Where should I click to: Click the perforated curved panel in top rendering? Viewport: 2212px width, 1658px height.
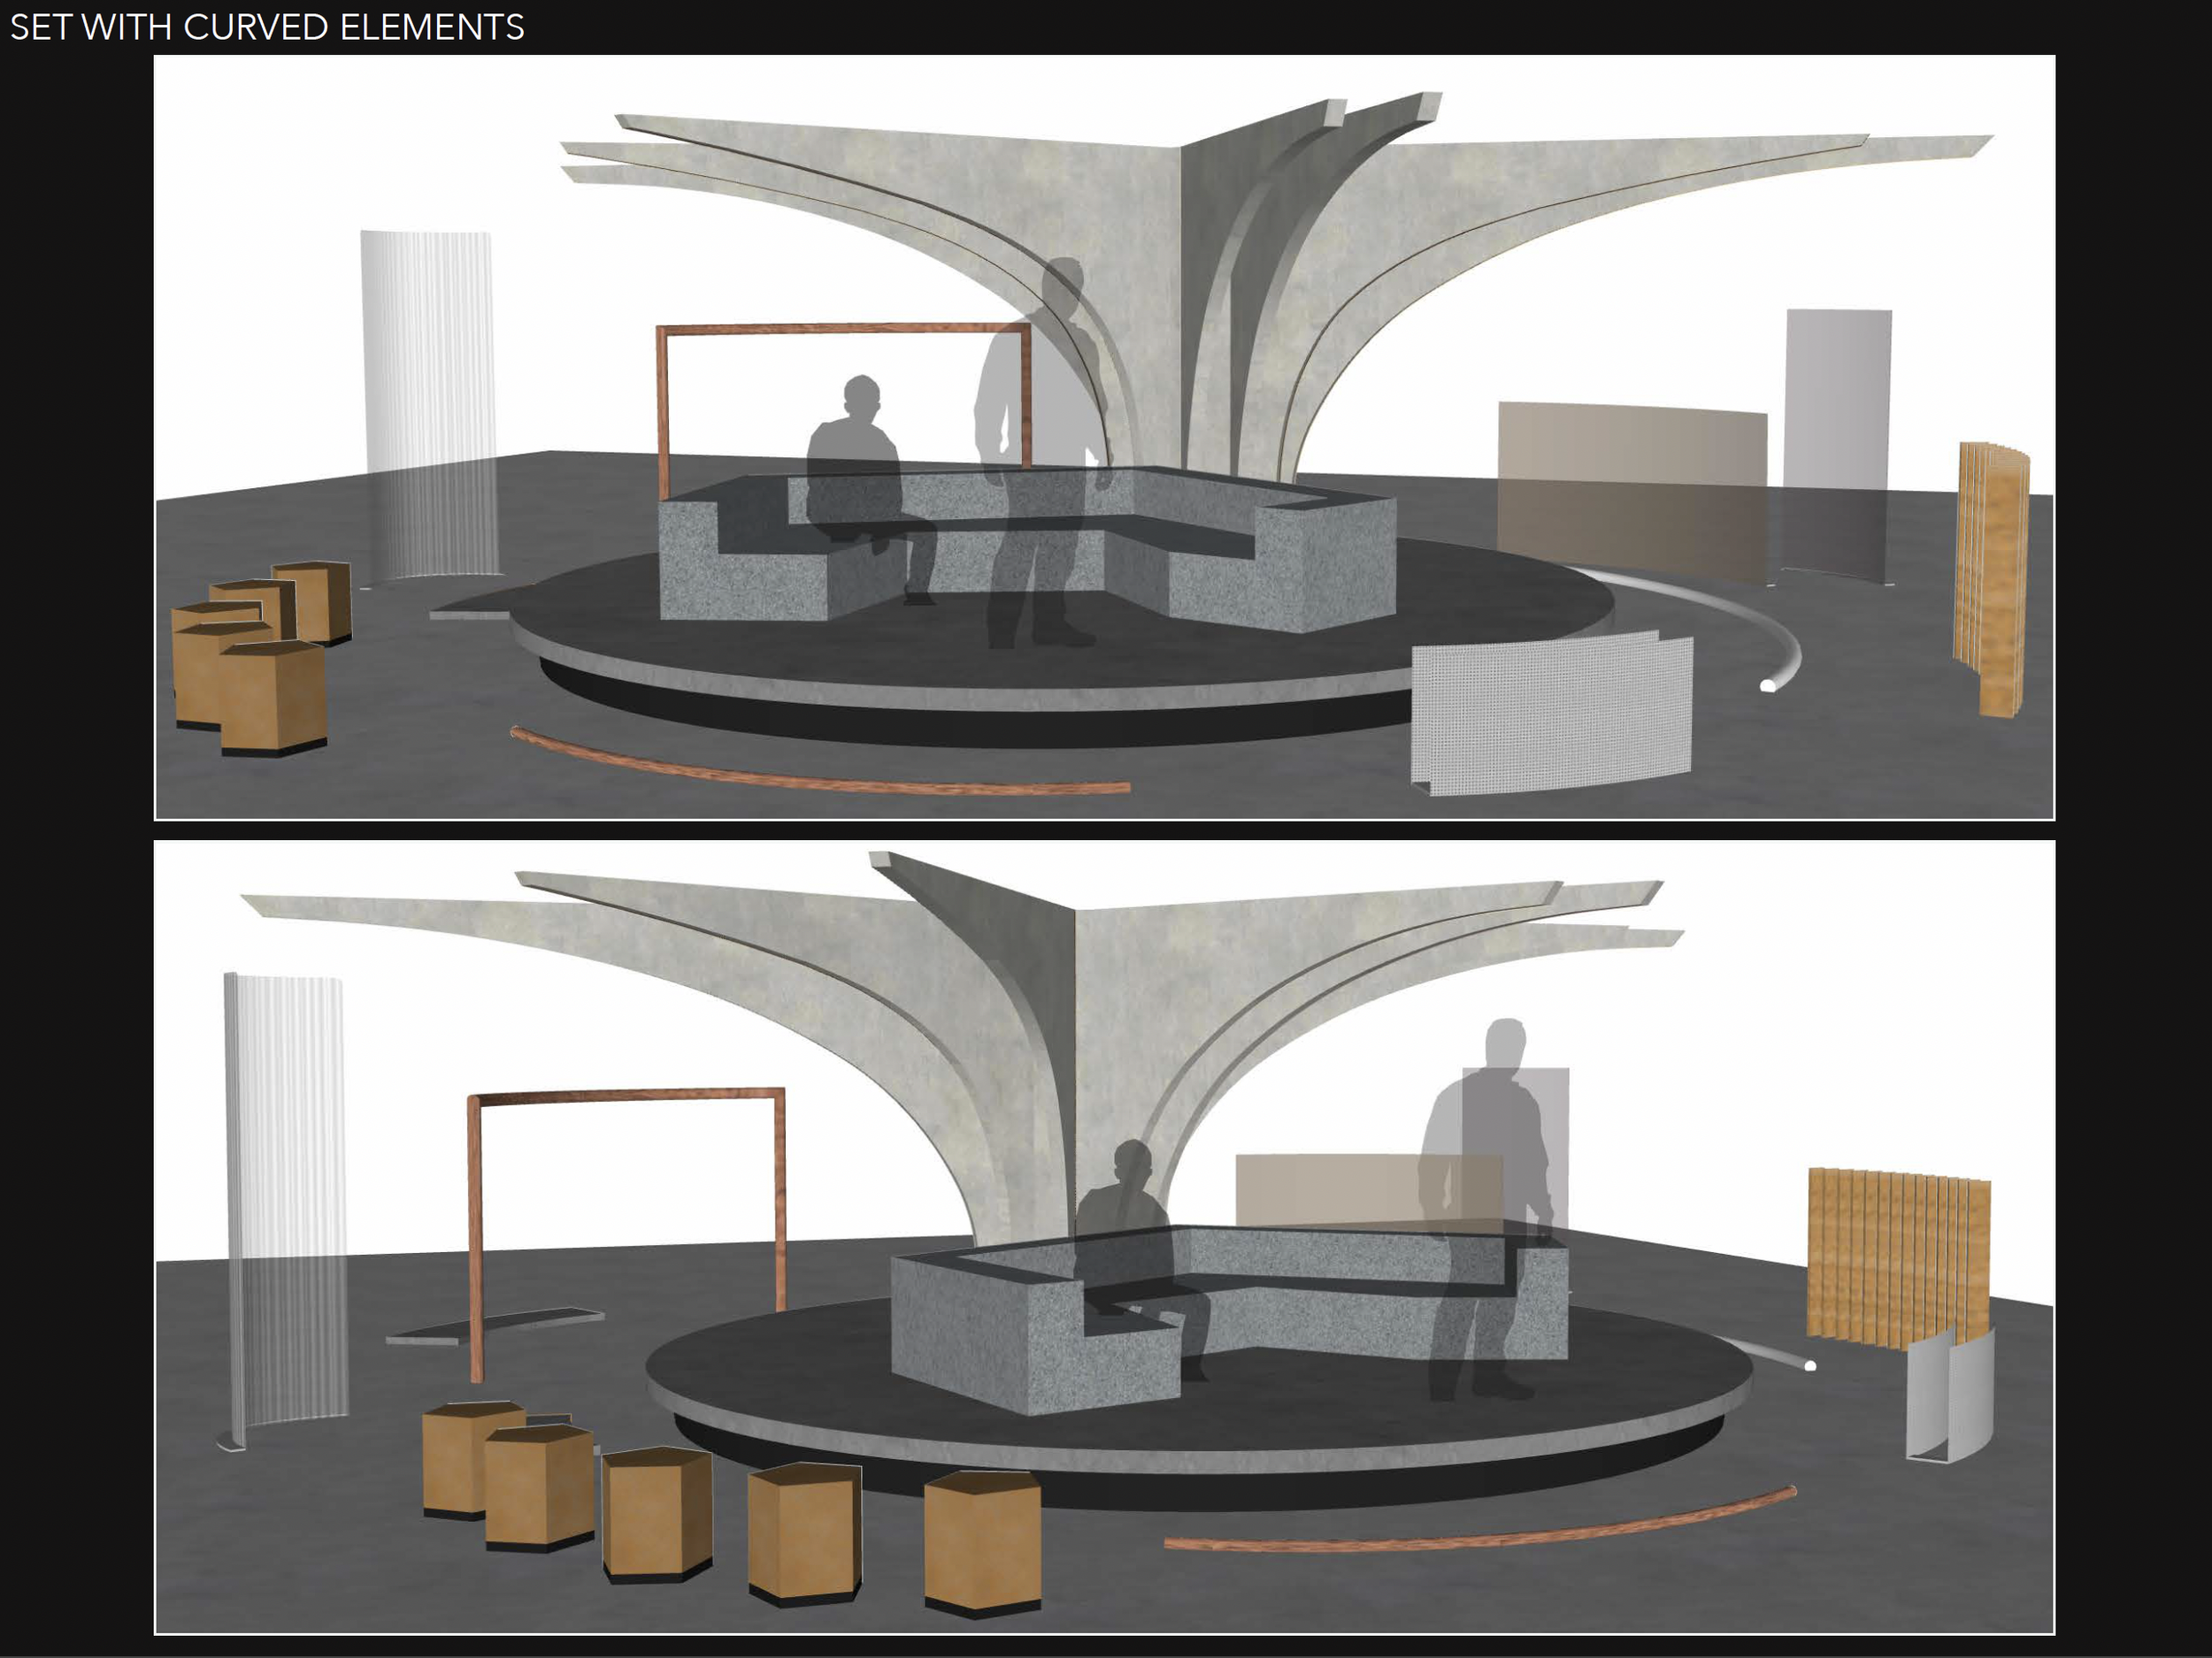point(1550,712)
